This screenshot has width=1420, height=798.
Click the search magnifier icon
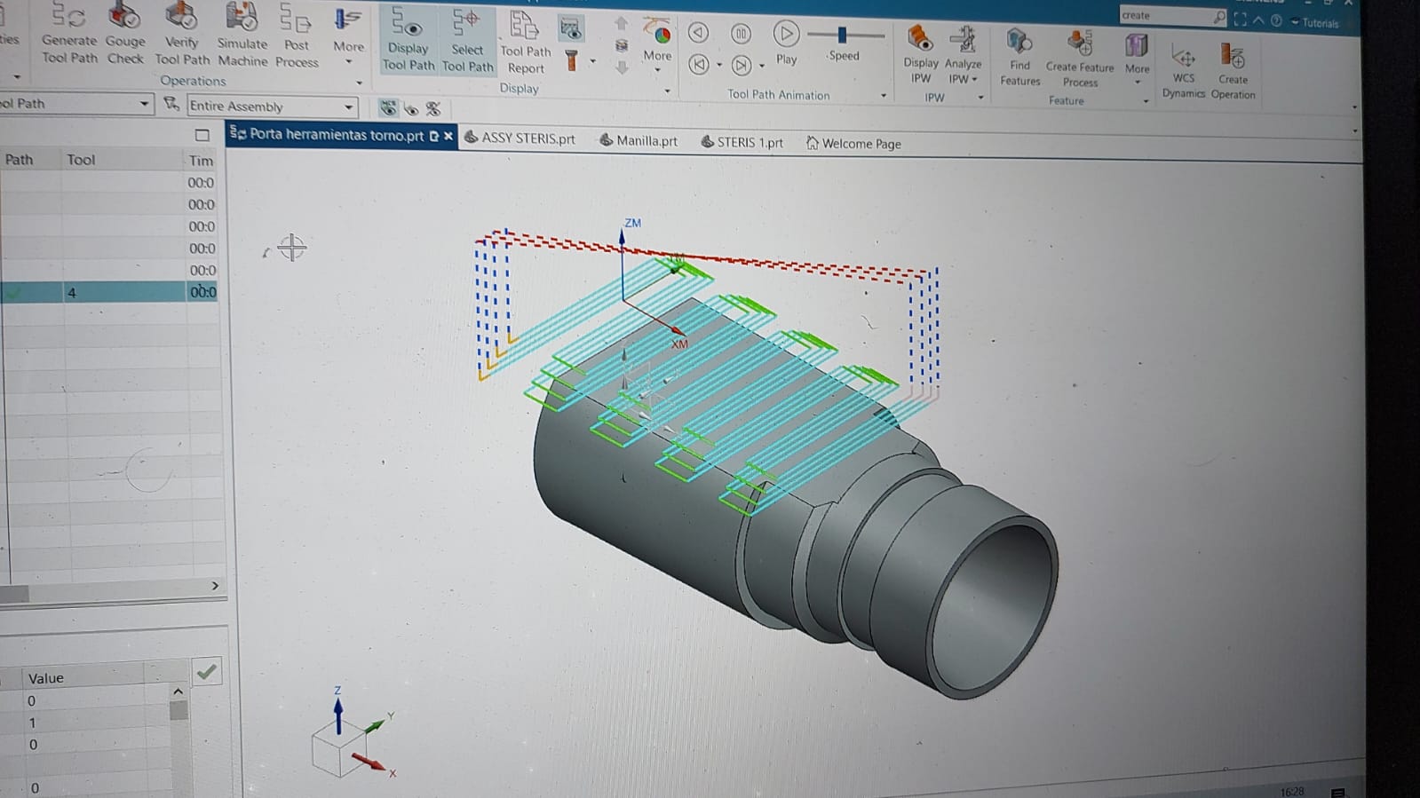(x=1219, y=16)
